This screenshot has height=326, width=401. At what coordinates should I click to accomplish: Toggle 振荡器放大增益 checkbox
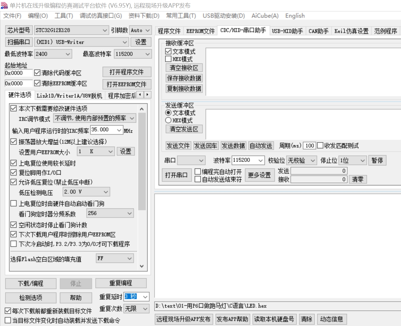pyautogui.click(x=14, y=142)
